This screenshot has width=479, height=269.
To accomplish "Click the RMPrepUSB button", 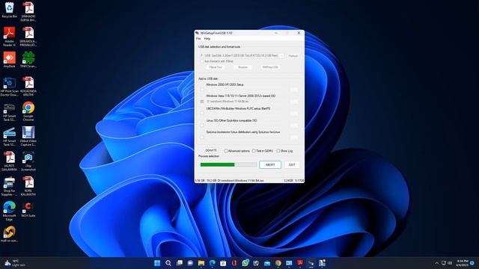I will coord(270,67).
